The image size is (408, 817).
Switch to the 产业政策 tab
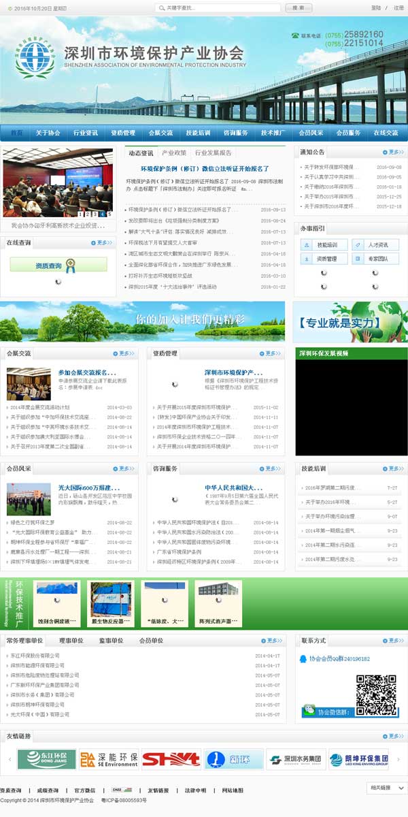pos(174,153)
